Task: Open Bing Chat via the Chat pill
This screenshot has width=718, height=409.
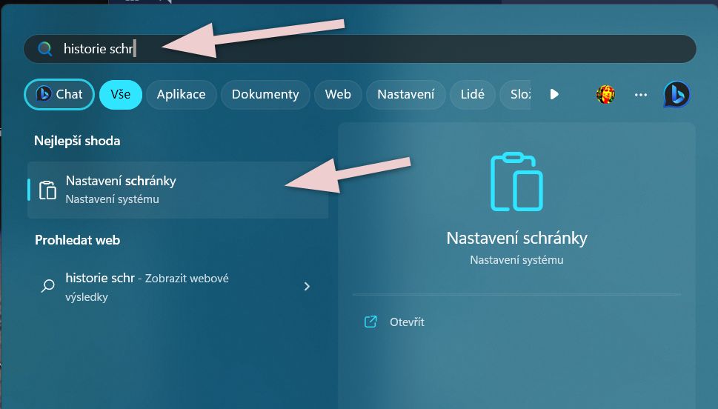Action: tap(59, 94)
